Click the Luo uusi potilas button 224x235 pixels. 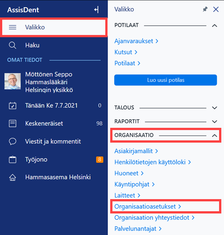pyautogui.click(x=165, y=80)
